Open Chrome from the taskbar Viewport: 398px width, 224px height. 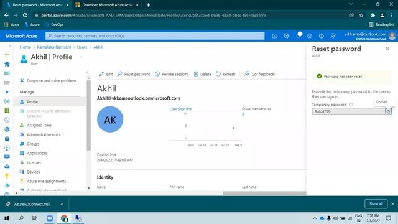tap(64, 218)
